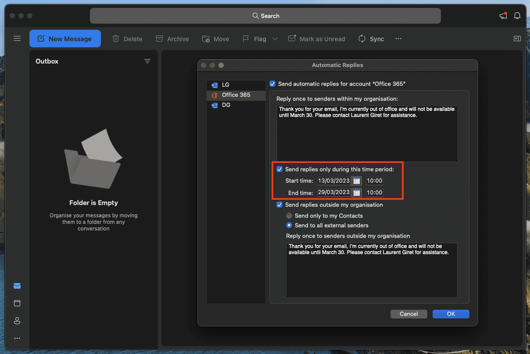Select the Send only to my Contacts option
The height and width of the screenshot is (354, 530).
(289, 216)
